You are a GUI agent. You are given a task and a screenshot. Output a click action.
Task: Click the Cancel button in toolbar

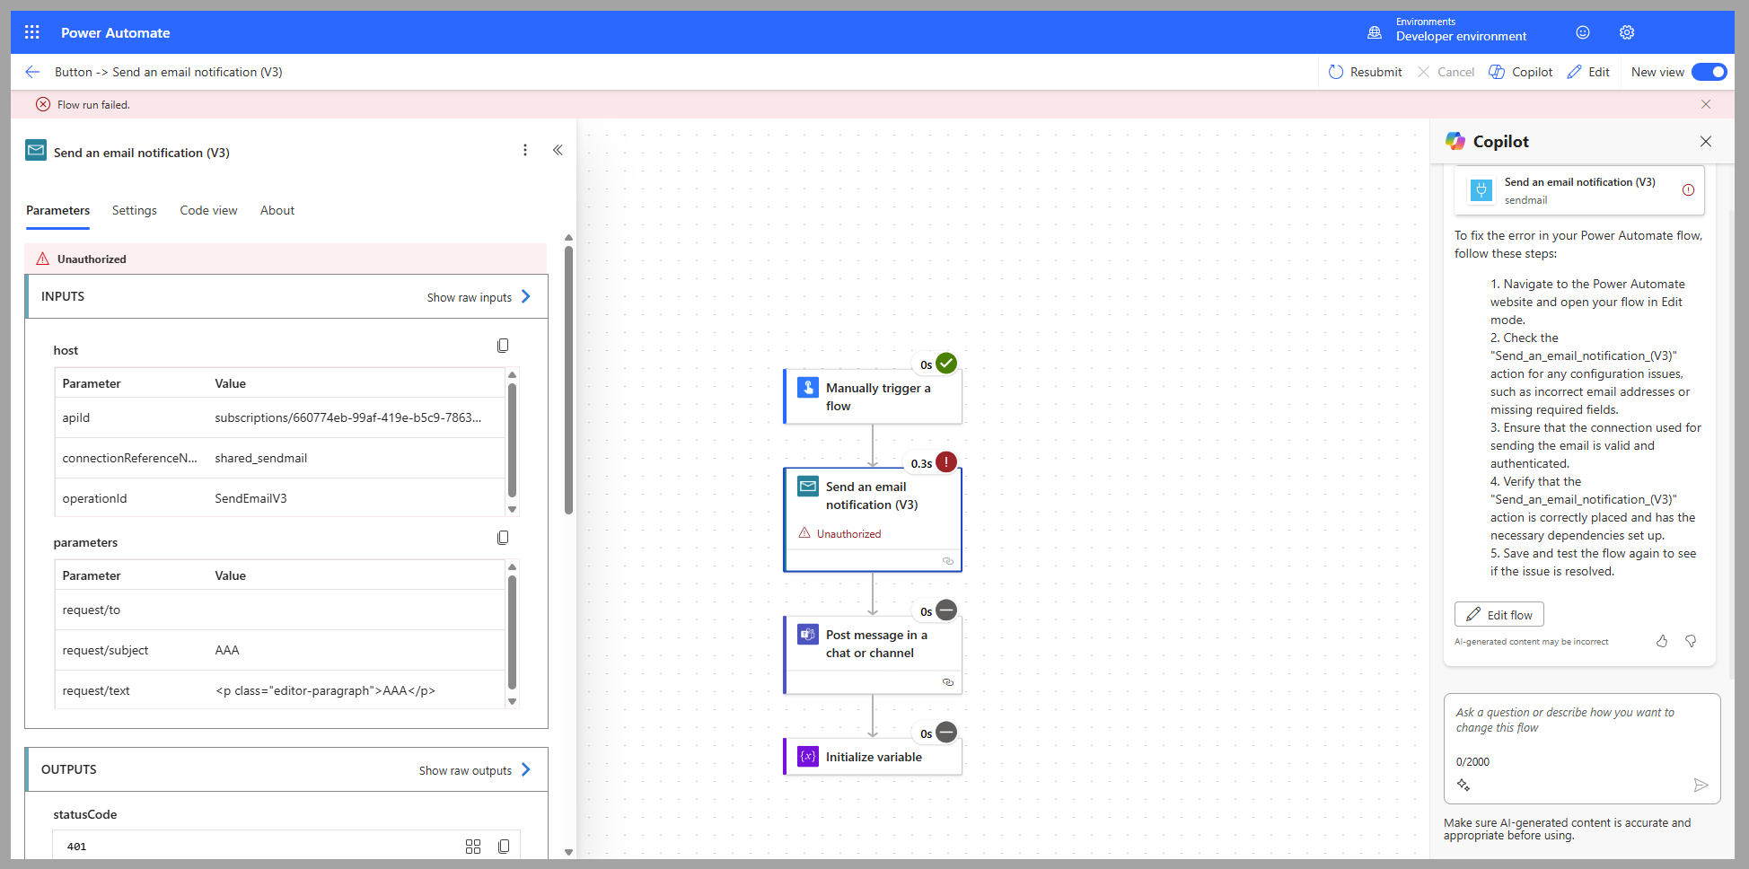tap(1446, 72)
